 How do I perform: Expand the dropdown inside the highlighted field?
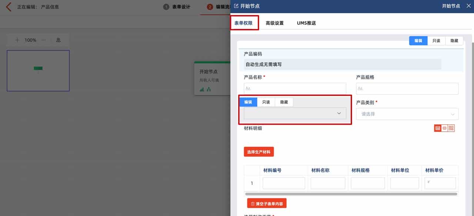click(338, 113)
